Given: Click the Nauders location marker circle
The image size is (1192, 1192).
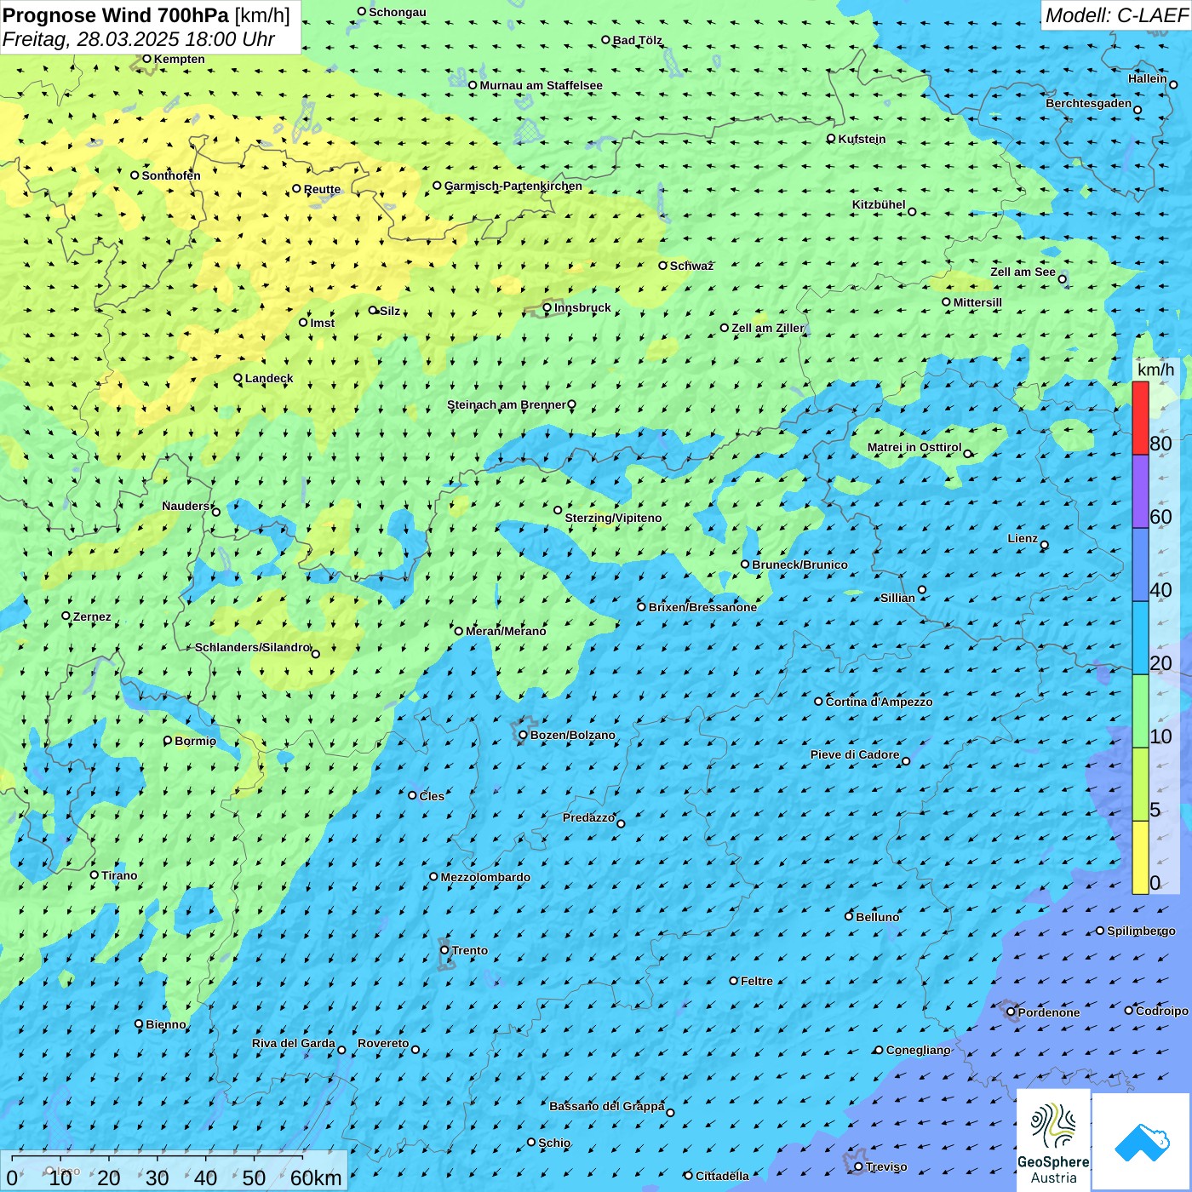Looking at the screenshot, I should (x=216, y=513).
